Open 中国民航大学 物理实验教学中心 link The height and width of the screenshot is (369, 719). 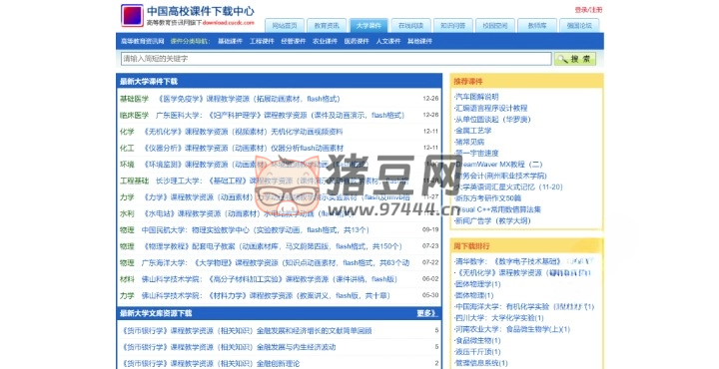256,230
